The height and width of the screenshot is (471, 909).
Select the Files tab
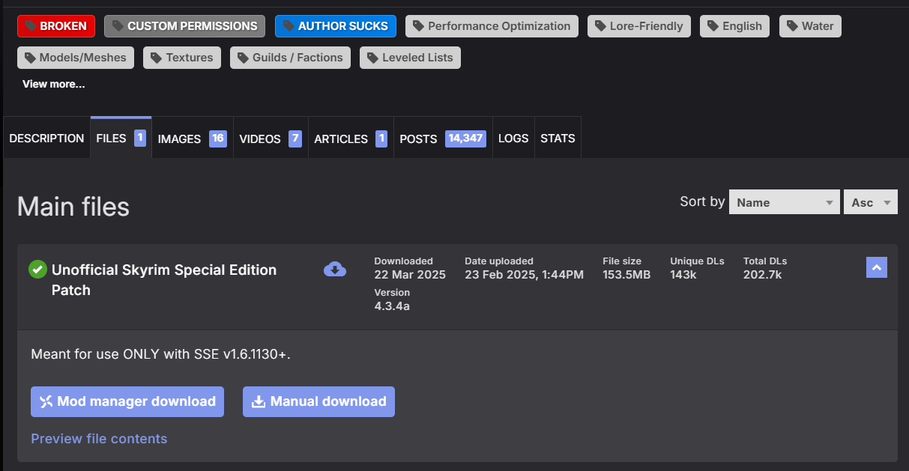point(121,138)
